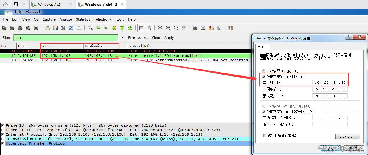Jump to the first packet
Viewport: 368px width, 155px height.
point(122,28)
